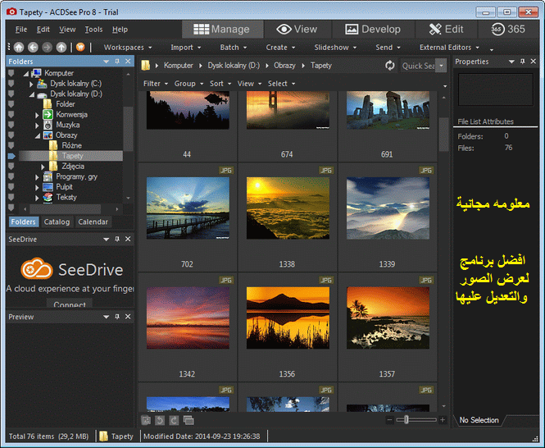
Task: Click the Folders tree horizontal scrollbar
Action: 66,209
